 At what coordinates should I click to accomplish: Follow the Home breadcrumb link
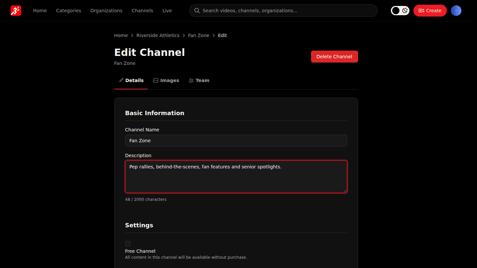point(121,35)
